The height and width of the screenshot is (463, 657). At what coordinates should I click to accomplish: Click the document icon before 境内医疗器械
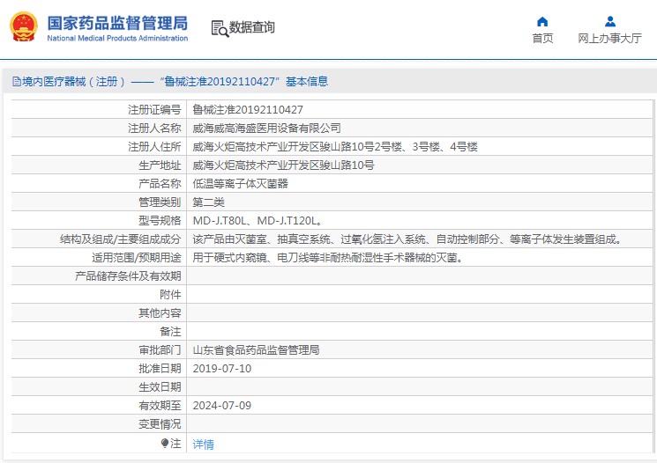click(17, 82)
